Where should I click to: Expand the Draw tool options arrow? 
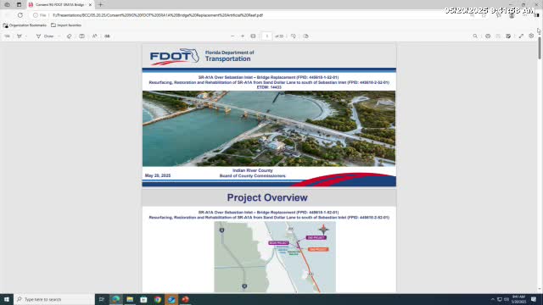(59, 36)
